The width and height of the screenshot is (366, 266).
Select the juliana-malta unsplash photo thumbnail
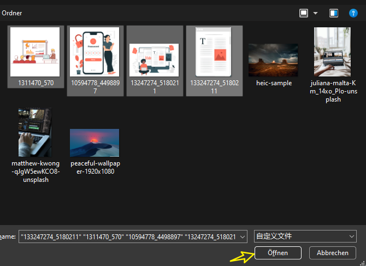click(332, 53)
